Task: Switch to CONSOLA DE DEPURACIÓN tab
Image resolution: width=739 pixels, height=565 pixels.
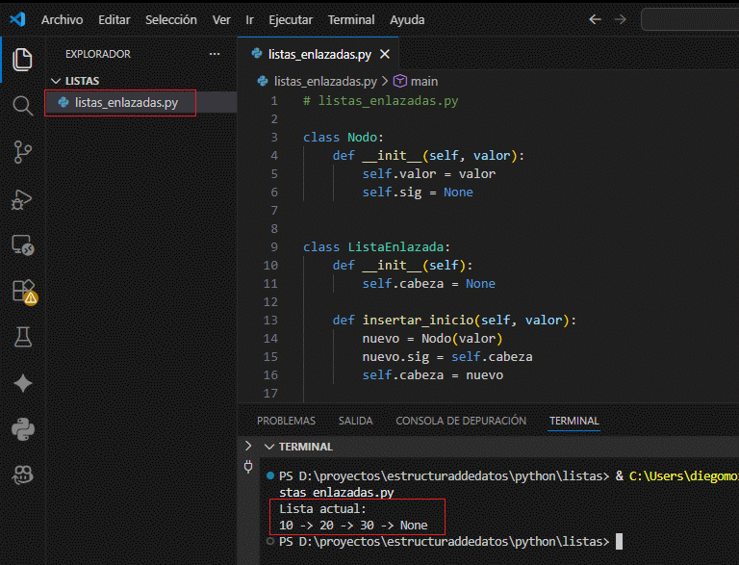Action: [x=461, y=421]
